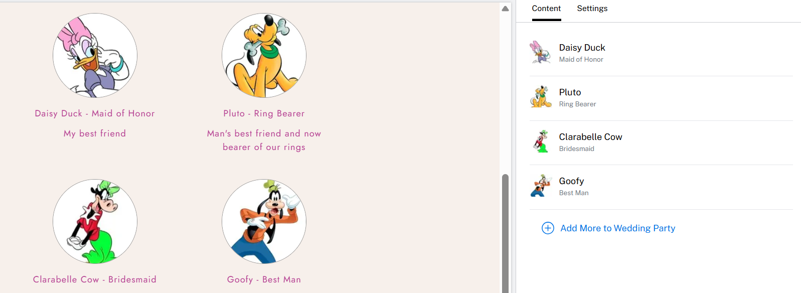Viewport: 801px width, 293px height.
Task: Select Daisy Duck small avatar in content list
Action: 541,52
